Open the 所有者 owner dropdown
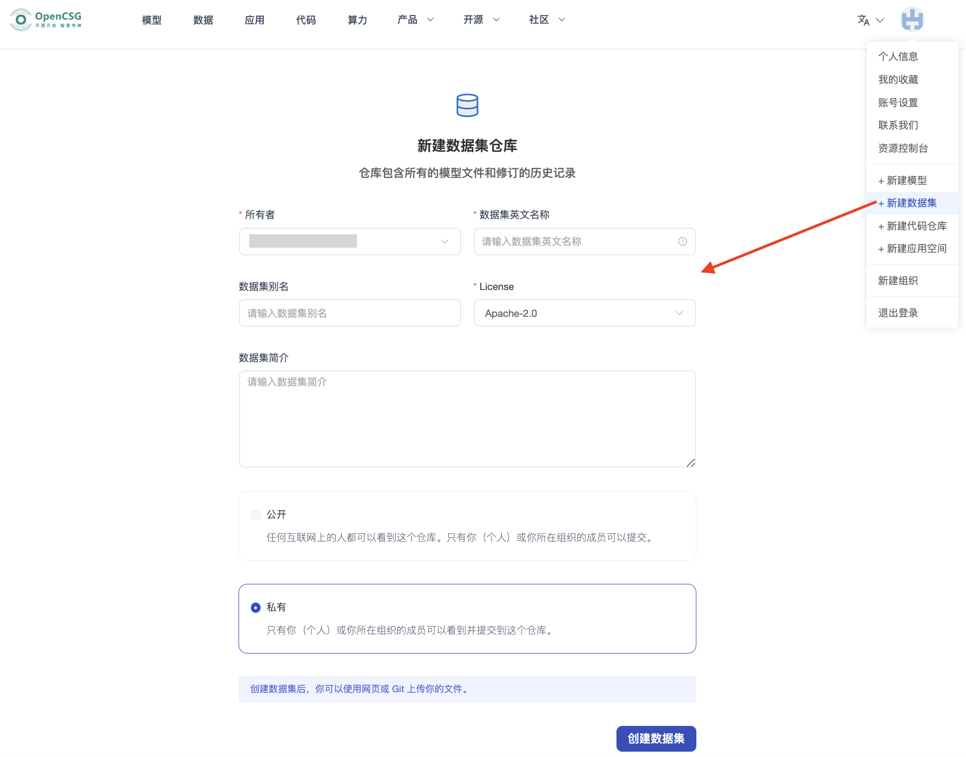The height and width of the screenshot is (757, 966). [x=350, y=241]
